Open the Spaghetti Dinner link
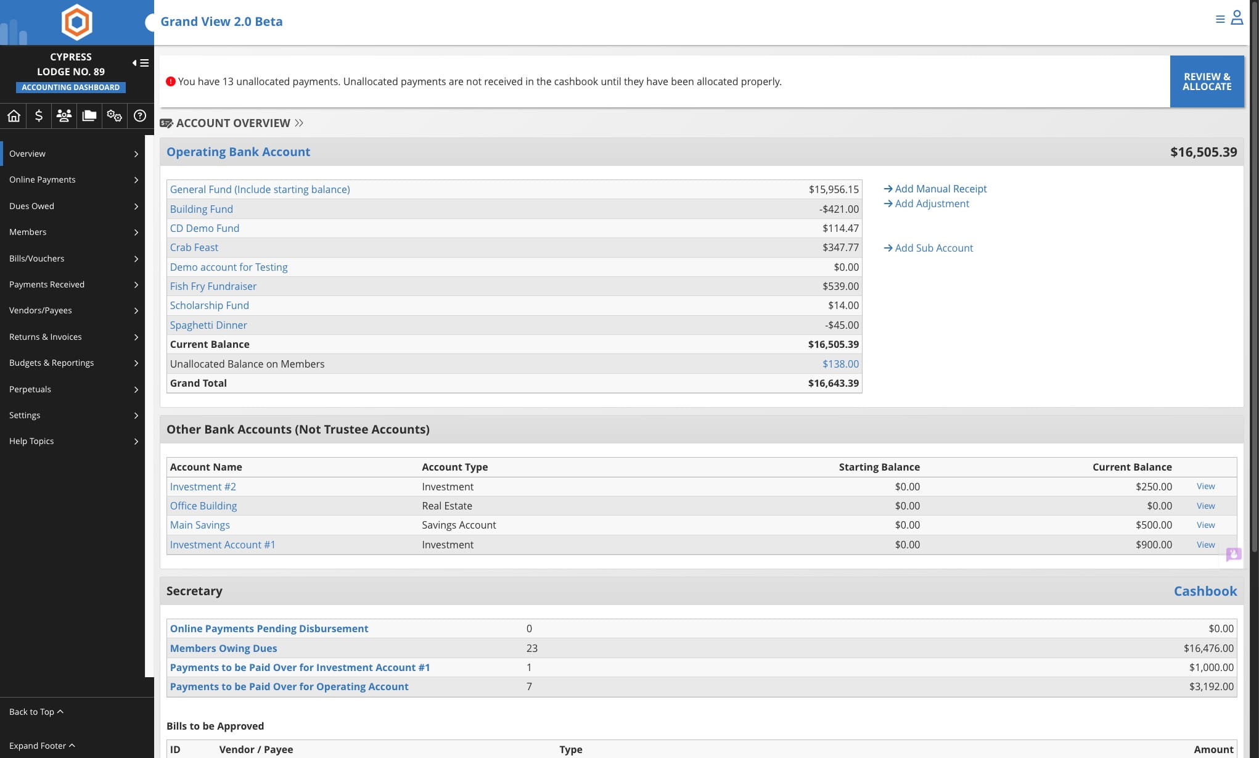This screenshot has height=758, width=1259. point(208,325)
